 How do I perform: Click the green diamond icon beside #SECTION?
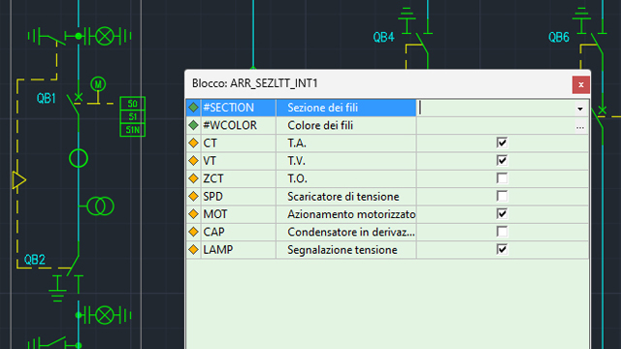(x=193, y=108)
